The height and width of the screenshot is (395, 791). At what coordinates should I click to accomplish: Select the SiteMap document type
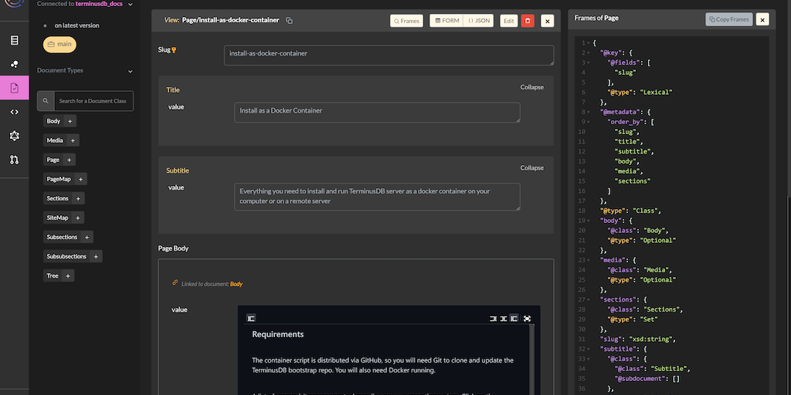[x=57, y=218]
